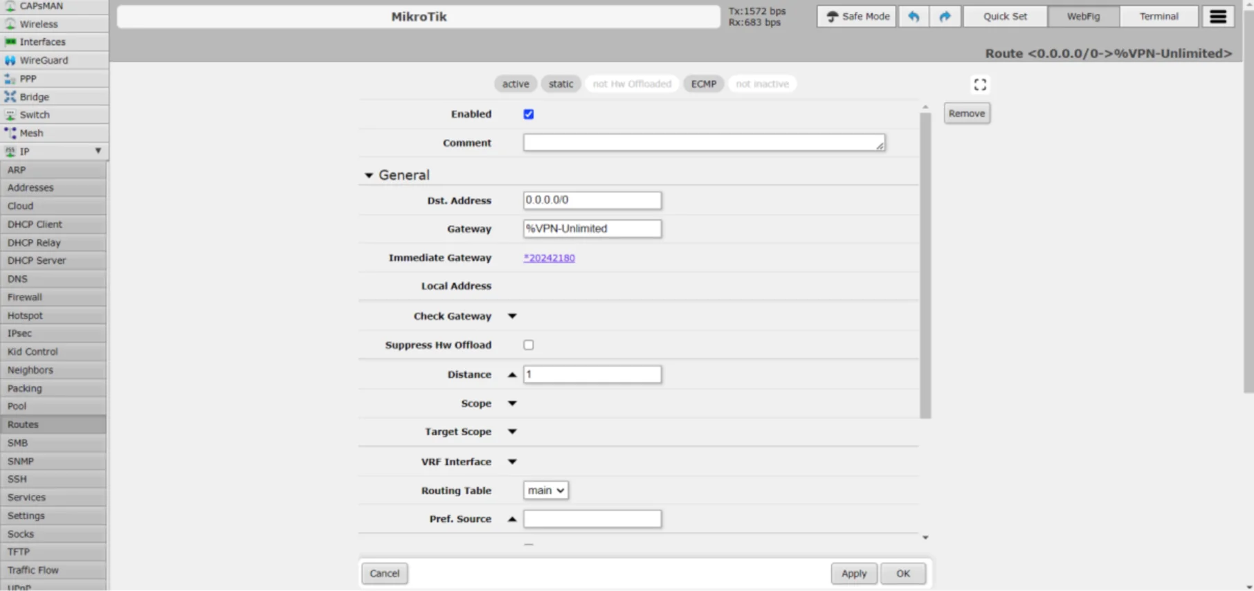The height and width of the screenshot is (591, 1254).
Task: Collapse the General section
Action: [x=369, y=175]
